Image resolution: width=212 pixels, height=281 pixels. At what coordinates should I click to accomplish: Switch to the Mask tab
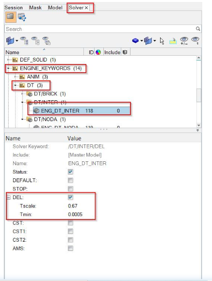pos(35,8)
